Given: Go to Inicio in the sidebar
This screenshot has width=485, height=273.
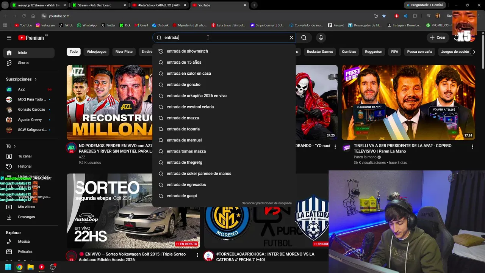Looking at the screenshot, I should point(29,53).
